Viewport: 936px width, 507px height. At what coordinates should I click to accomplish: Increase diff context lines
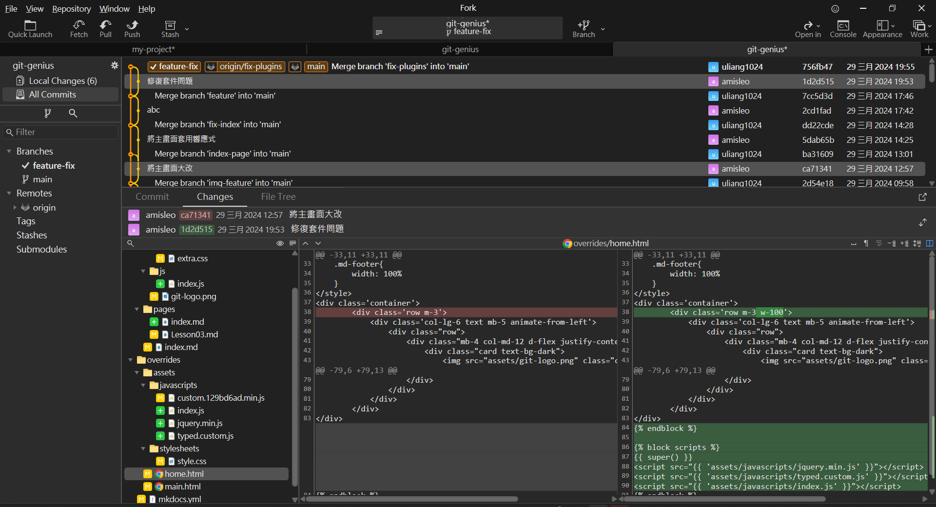[904, 243]
